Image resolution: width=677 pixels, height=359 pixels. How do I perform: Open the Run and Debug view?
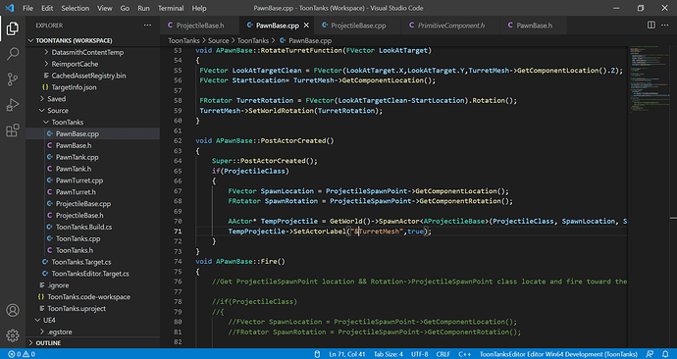(13, 104)
